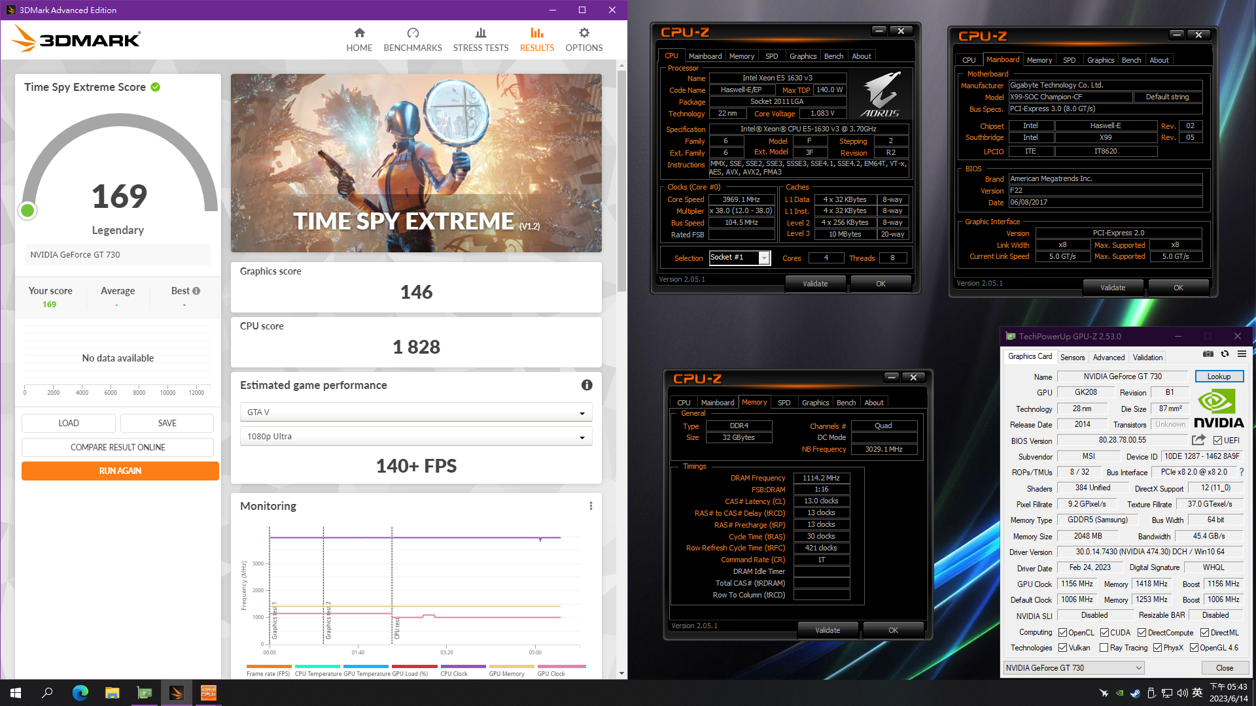Click the LOAD button
The width and height of the screenshot is (1256, 706).
[x=69, y=423]
